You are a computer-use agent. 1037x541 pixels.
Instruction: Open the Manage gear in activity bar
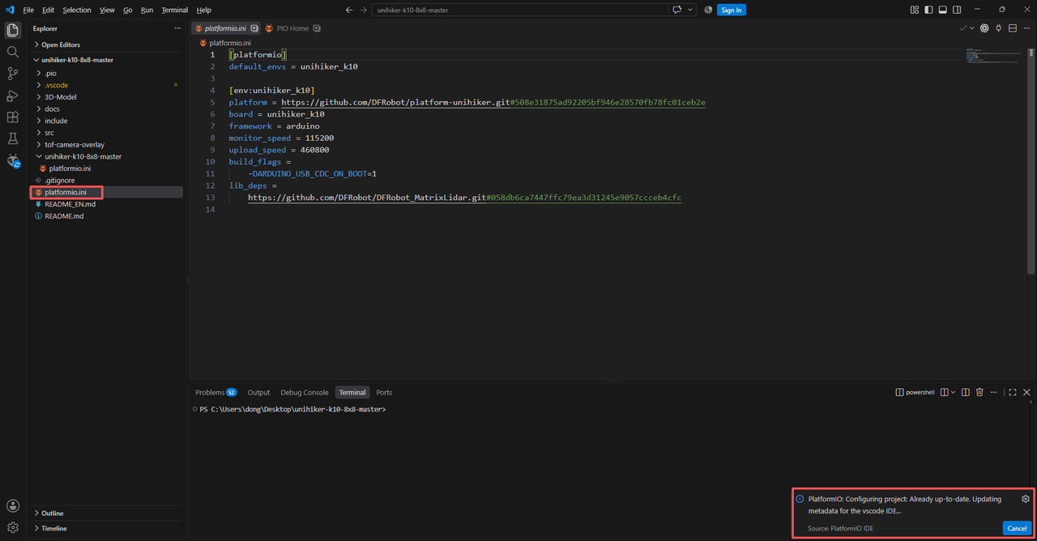click(12, 527)
